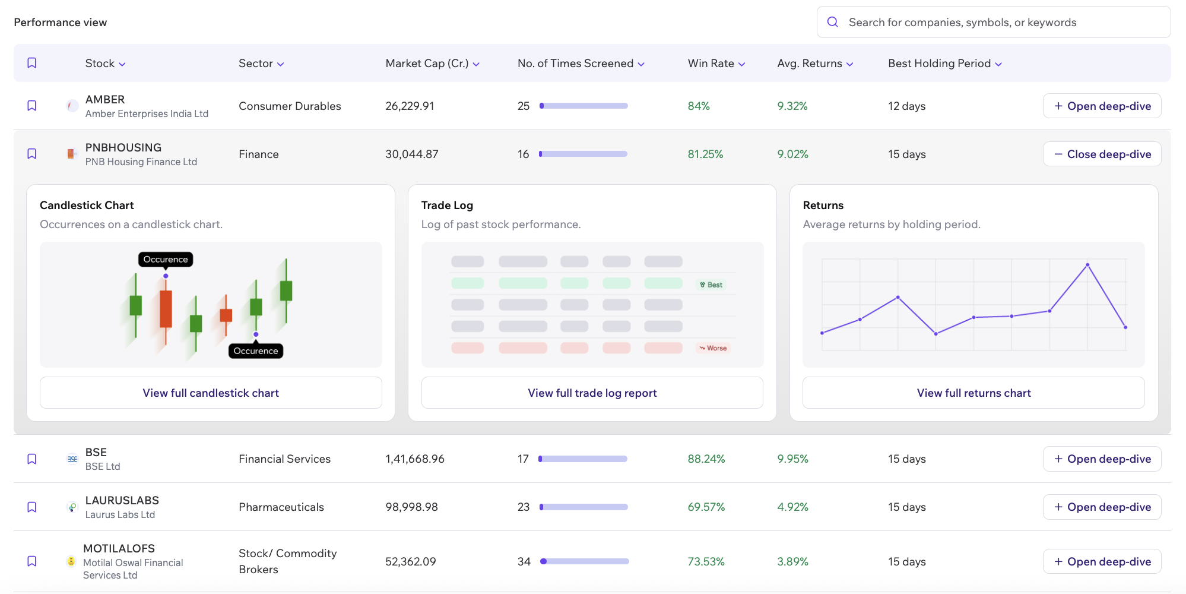
Task: Sort by the Win Rate column
Action: [716, 64]
